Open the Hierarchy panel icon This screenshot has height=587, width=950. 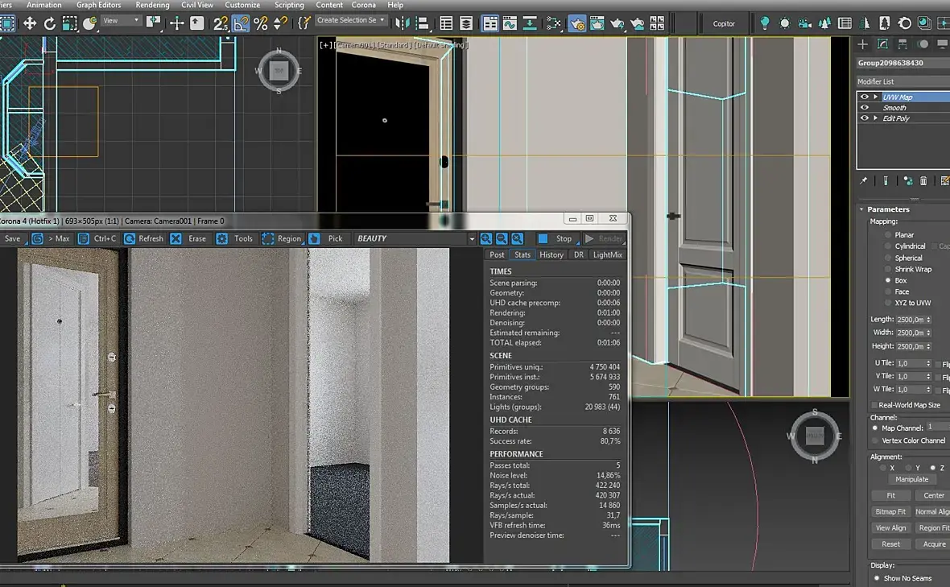[903, 44]
